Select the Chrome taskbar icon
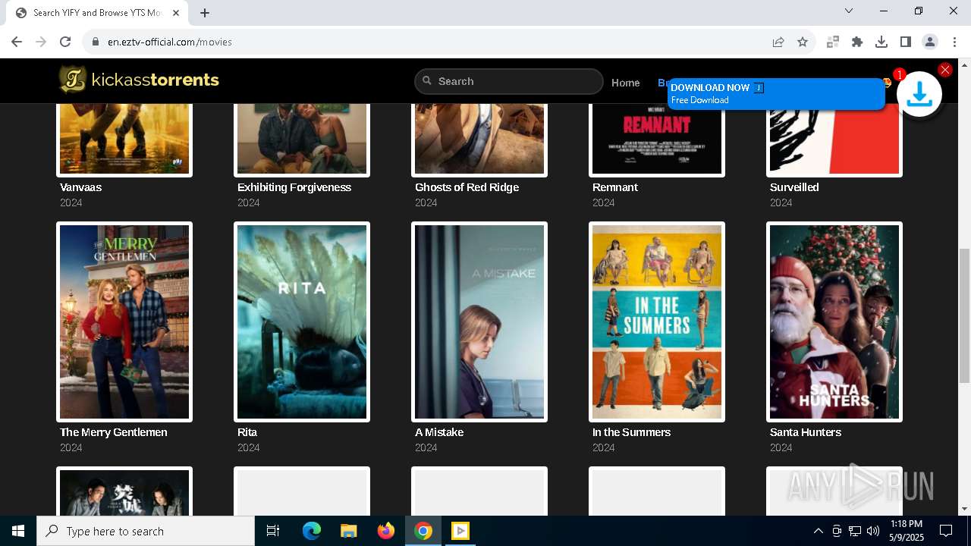 [x=423, y=531]
